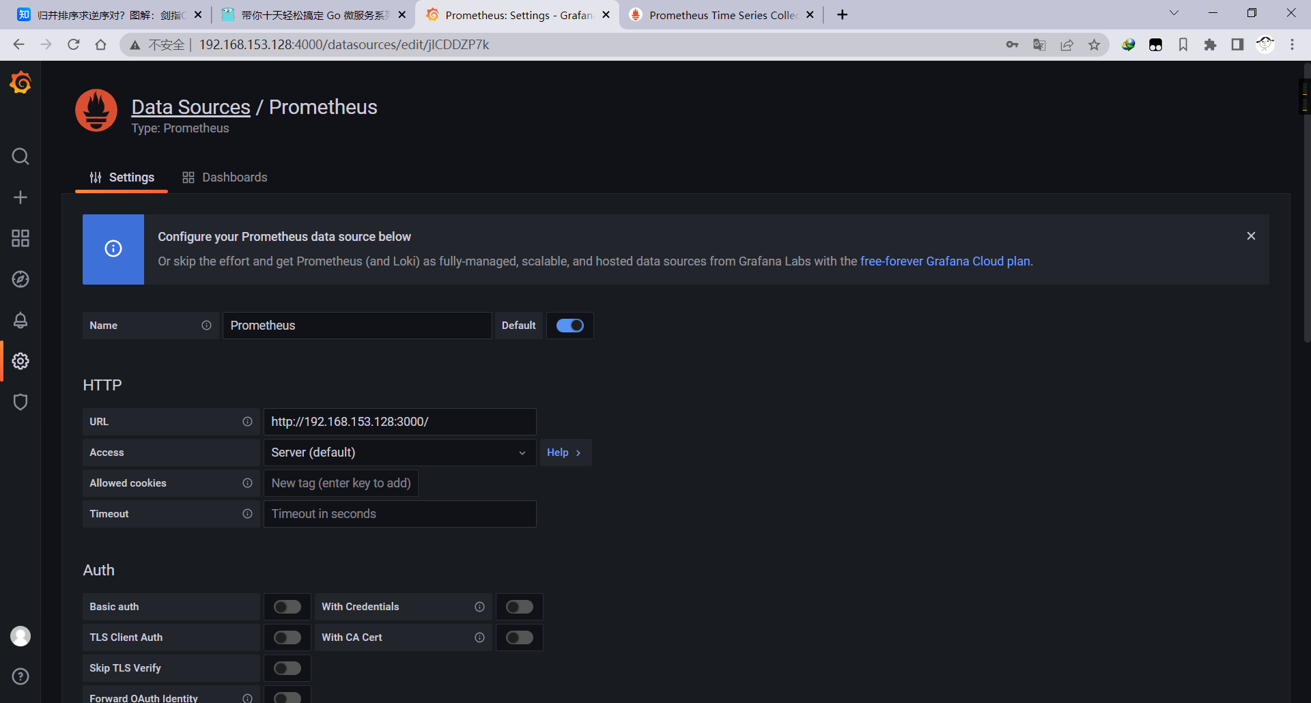This screenshot has width=1311, height=703.
Task: Click the browser address bar URL
Action: coord(344,44)
